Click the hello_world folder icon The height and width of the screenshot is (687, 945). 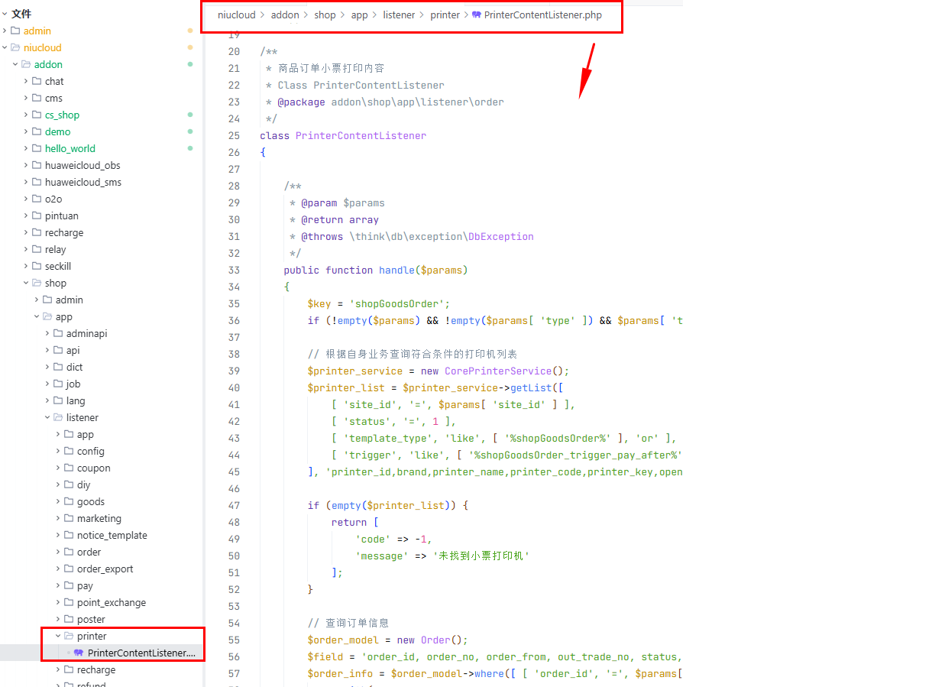[37, 148]
